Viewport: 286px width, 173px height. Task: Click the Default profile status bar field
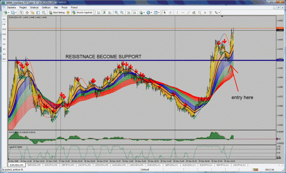[x=145, y=170]
